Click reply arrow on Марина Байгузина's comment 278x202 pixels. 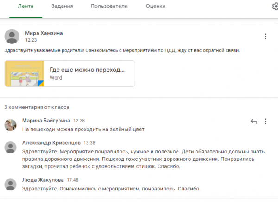tap(253, 122)
